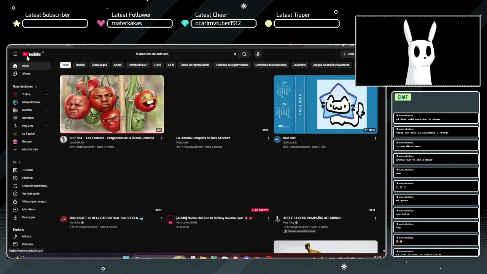Open LaloBeRoth channel avatar under SCP-504 video

tap(64, 140)
